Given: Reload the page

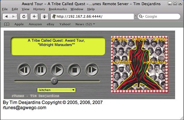Looking at the screenshot, I should [x=24, y=17].
